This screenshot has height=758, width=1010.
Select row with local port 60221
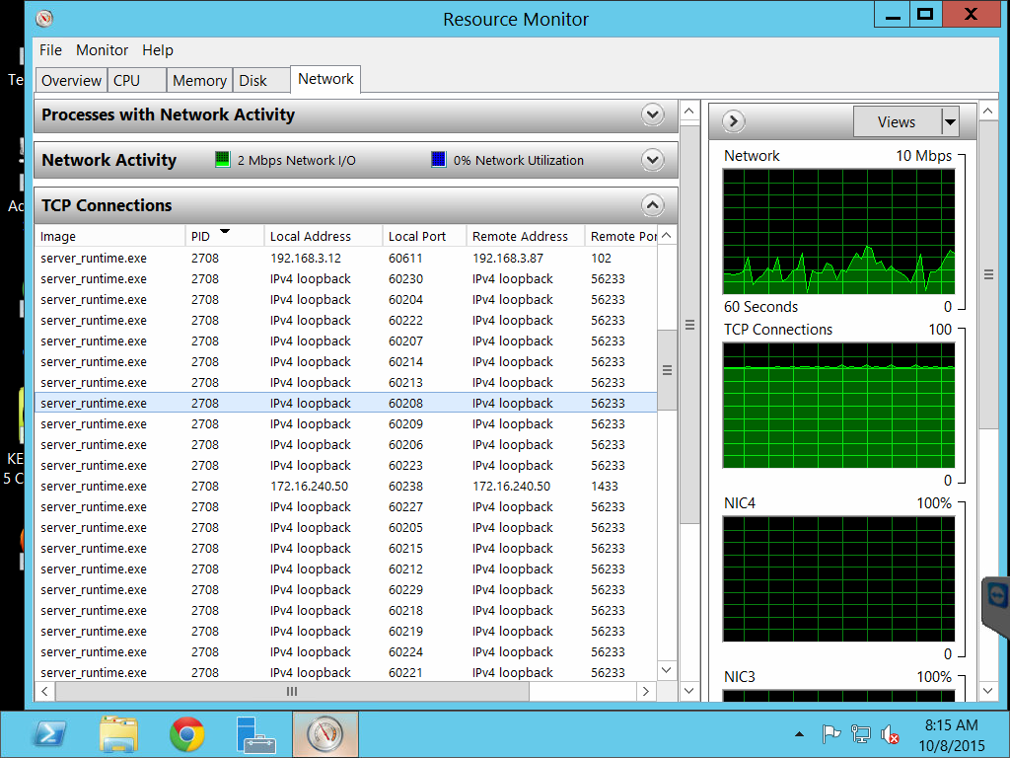[346, 672]
